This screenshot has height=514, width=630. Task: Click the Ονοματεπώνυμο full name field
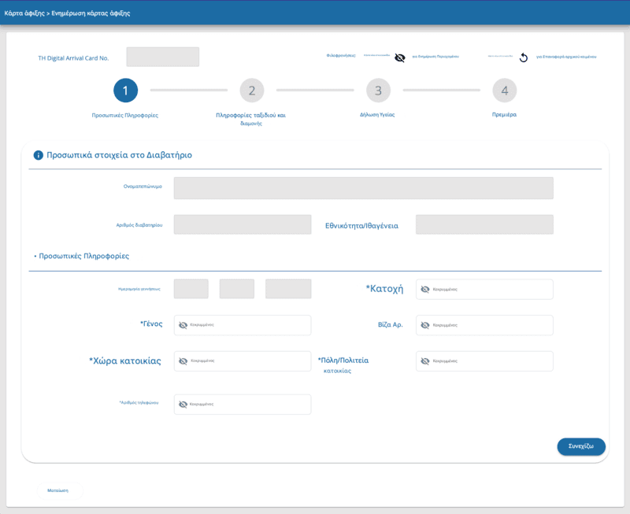pyautogui.click(x=363, y=188)
